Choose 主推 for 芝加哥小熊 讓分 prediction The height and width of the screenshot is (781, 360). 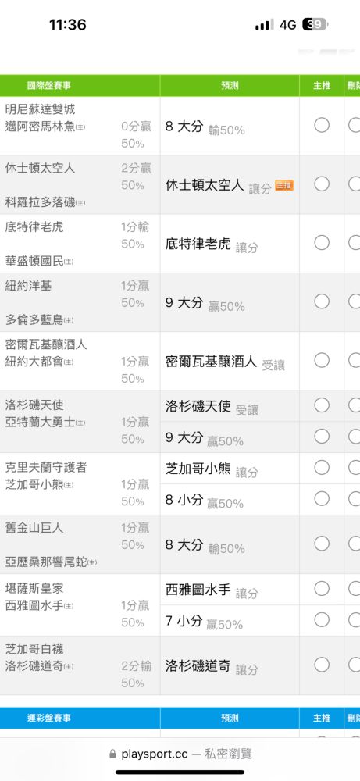[322, 468]
